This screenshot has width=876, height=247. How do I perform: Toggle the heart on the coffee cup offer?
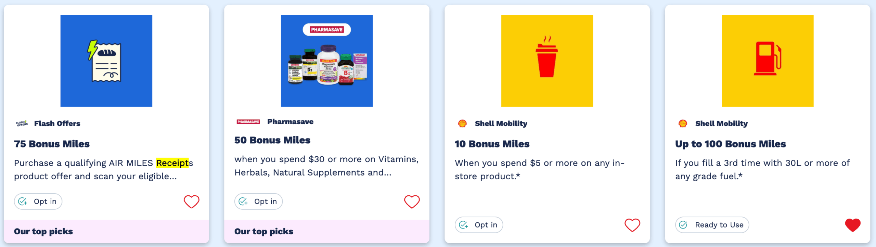pos(632,225)
